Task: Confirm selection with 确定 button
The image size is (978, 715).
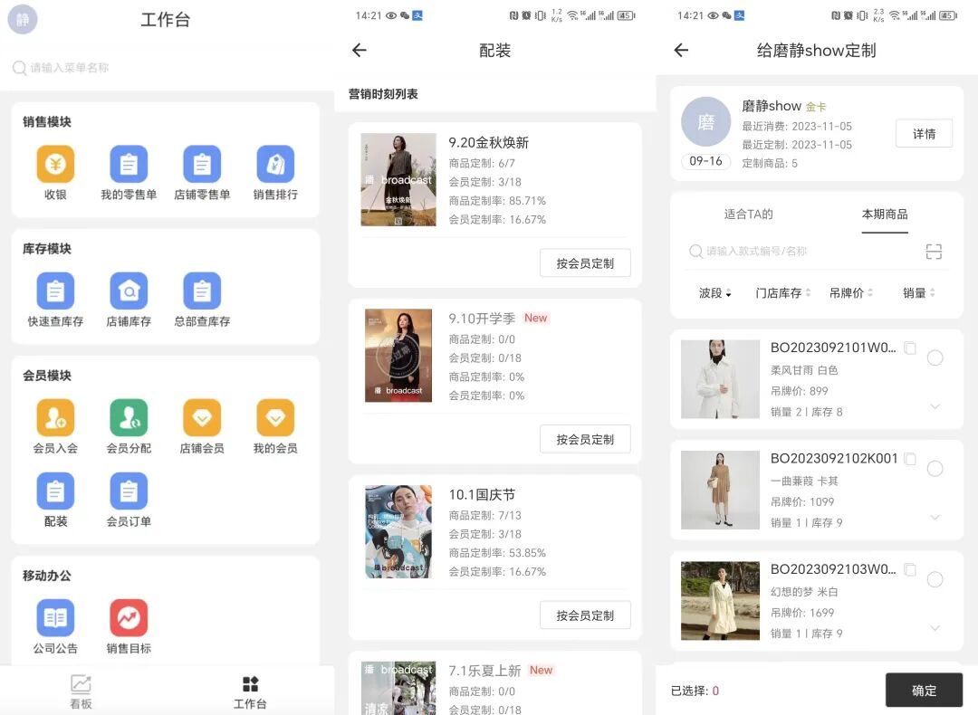Action: [x=924, y=690]
